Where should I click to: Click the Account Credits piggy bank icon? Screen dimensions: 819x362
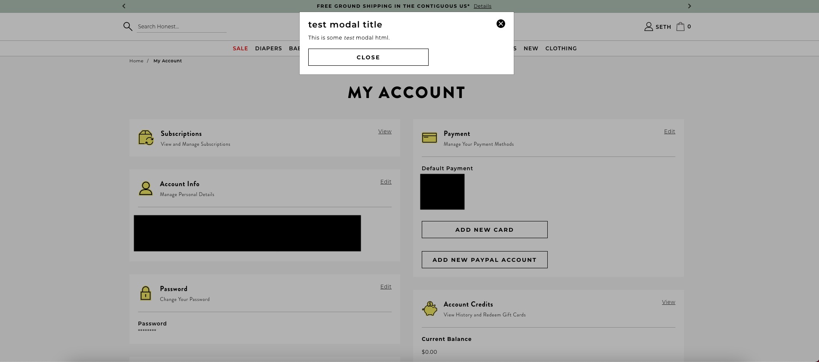(x=429, y=309)
